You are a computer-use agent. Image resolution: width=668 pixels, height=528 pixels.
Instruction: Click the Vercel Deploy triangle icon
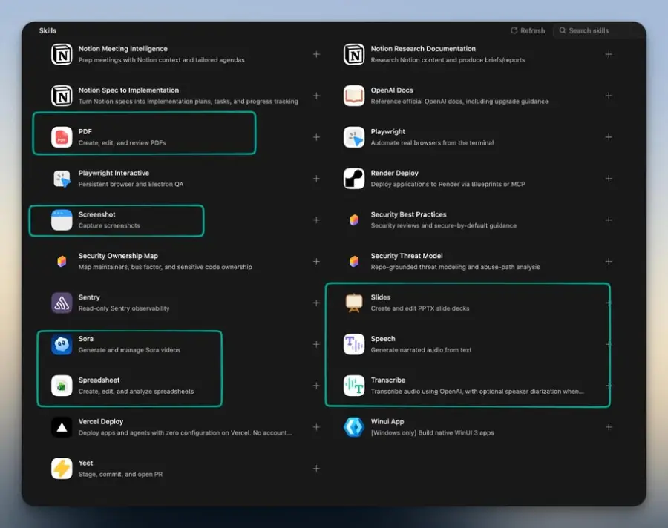pyautogui.click(x=62, y=427)
